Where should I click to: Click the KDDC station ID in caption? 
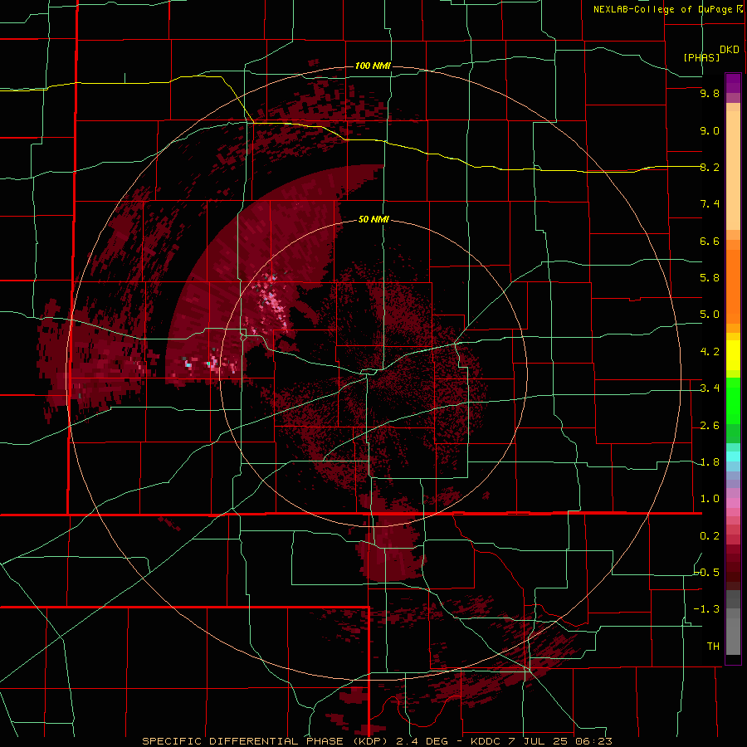(486, 741)
